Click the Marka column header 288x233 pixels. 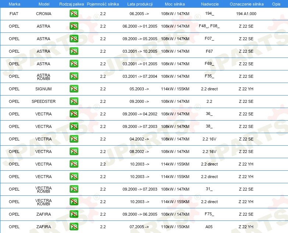(14, 4)
